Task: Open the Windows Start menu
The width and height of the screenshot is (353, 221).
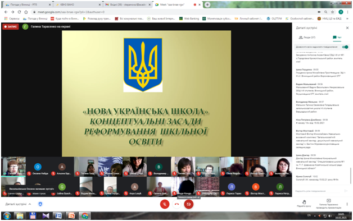Action: tap(7, 216)
